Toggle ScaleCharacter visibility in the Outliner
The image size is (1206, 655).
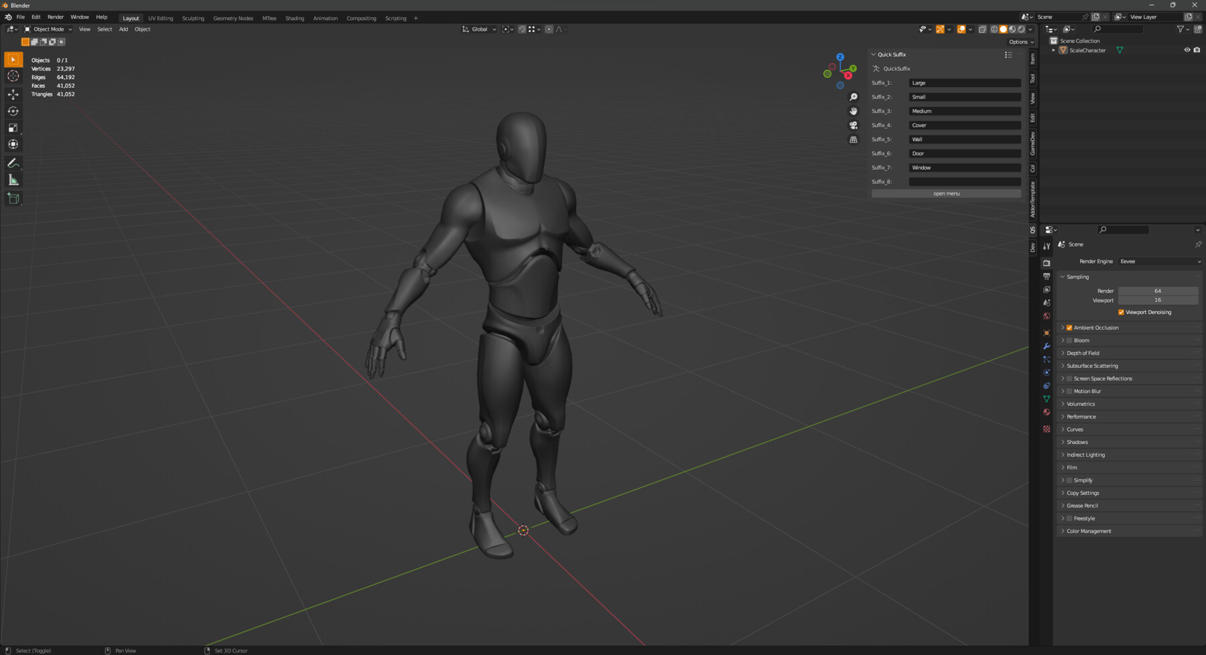click(1187, 50)
